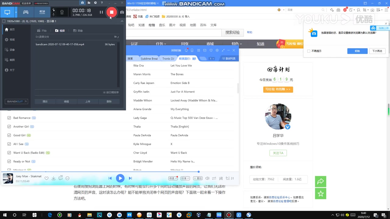This screenshot has width=390, height=219.
Task: Uncheck the Ready or Not song checkbox
Action: coord(9,162)
